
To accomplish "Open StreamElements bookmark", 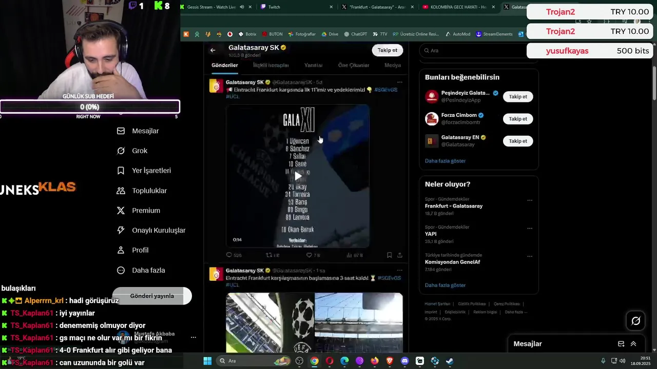I will click(494, 34).
